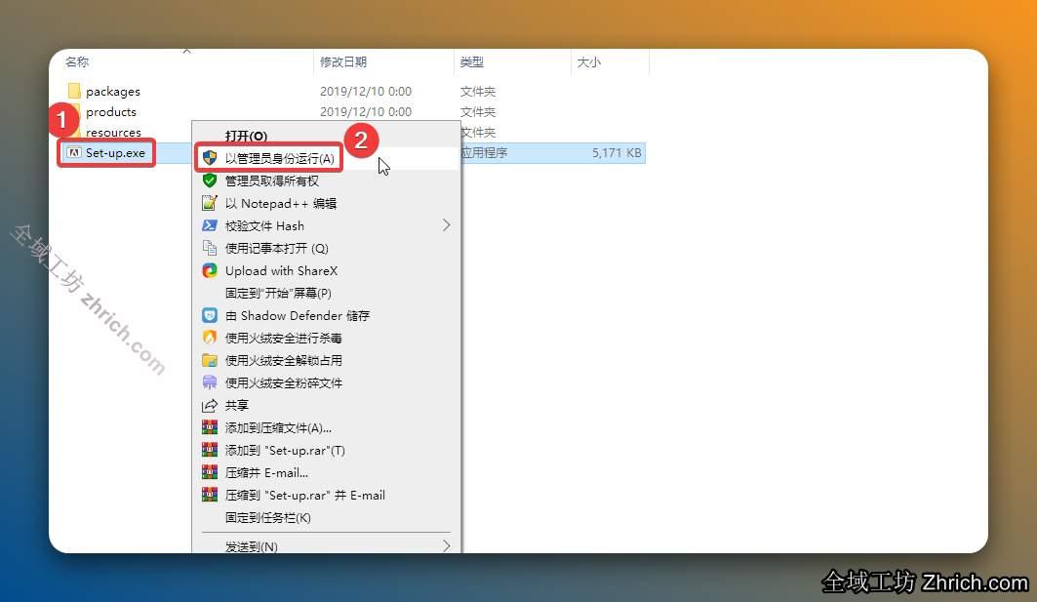Click the packages folder icon
The width and height of the screenshot is (1037, 602).
tap(74, 90)
